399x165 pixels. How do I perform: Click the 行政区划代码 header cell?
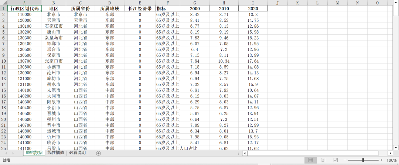[24, 8]
